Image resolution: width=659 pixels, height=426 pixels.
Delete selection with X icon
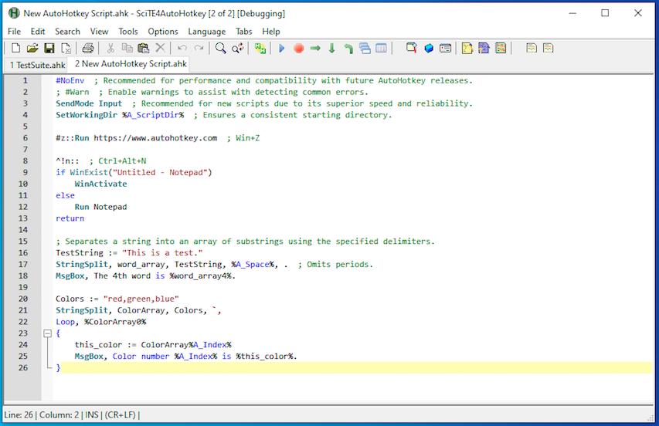point(160,49)
